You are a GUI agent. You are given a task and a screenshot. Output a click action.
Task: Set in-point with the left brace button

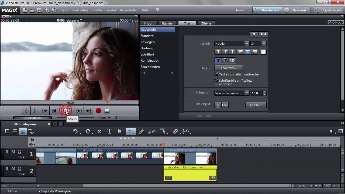(x=26, y=111)
